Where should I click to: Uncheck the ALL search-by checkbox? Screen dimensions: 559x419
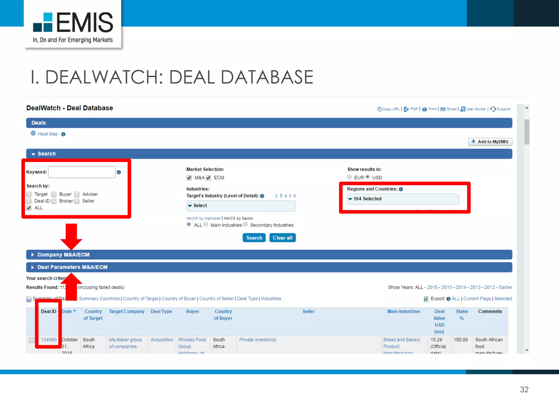(x=29, y=208)
